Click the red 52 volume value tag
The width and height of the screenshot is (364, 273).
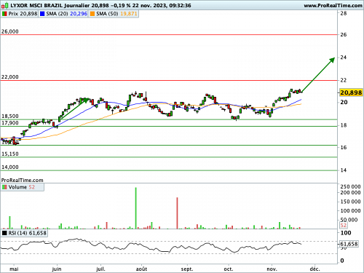pos(343,226)
